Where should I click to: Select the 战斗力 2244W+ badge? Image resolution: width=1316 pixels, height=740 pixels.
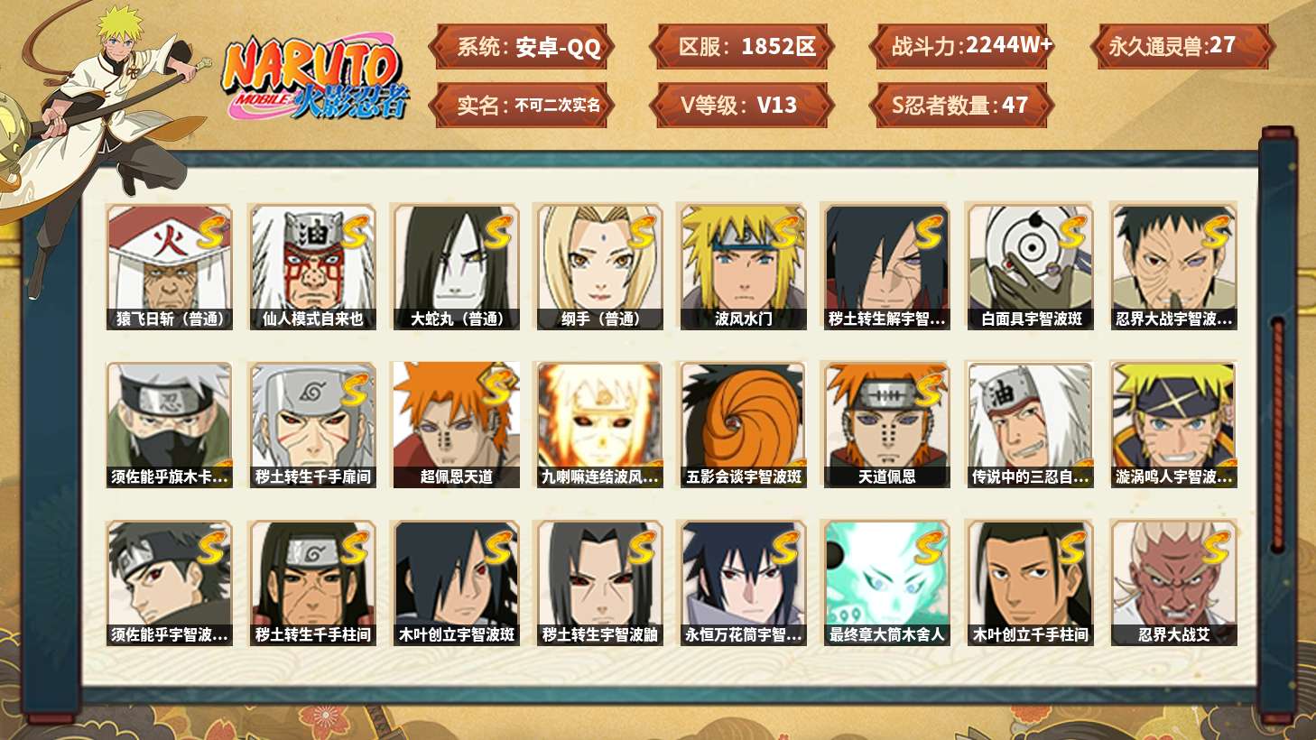pyautogui.click(x=961, y=47)
